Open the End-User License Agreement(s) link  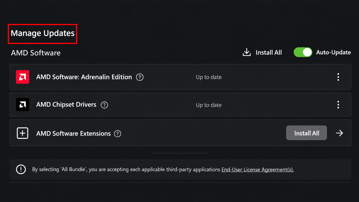click(258, 169)
